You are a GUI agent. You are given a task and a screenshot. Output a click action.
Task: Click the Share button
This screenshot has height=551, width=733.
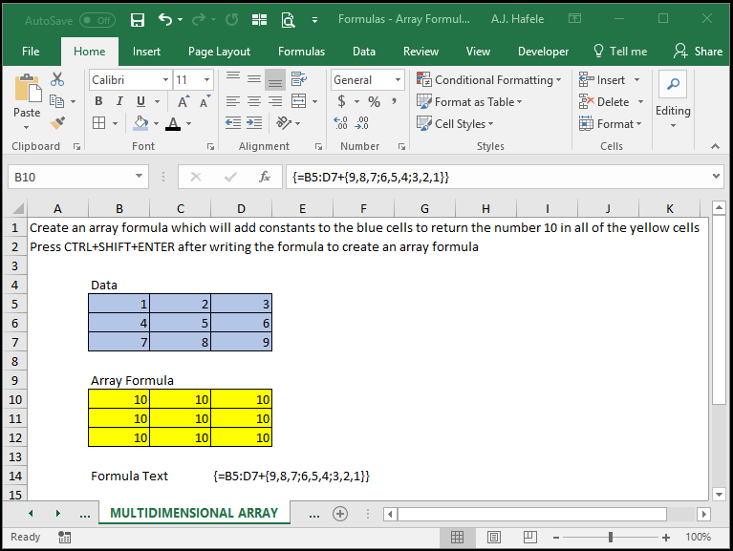point(698,52)
